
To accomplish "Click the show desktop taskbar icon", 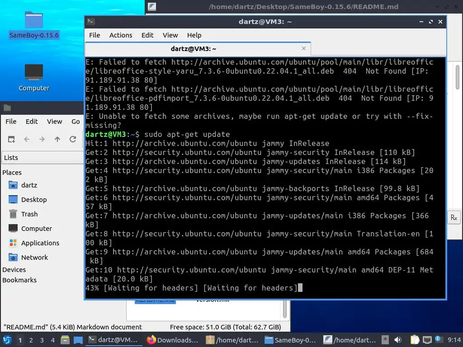I will pos(78,340).
